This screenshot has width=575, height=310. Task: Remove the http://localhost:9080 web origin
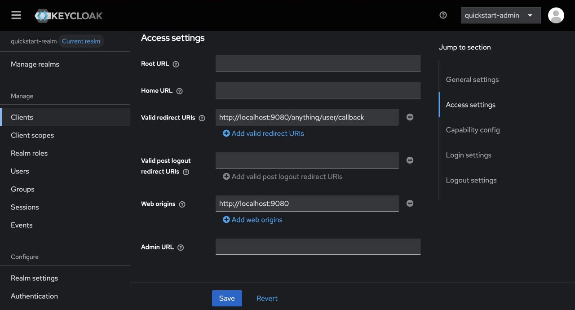pyautogui.click(x=410, y=203)
